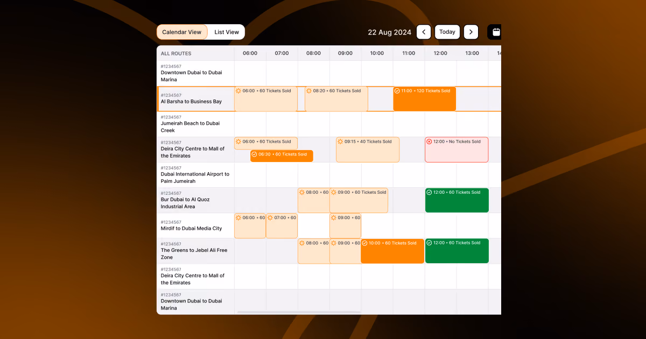Click the pending icon on Mirdif's 06:00 trip
The width and height of the screenshot is (646, 339).
tap(238, 218)
